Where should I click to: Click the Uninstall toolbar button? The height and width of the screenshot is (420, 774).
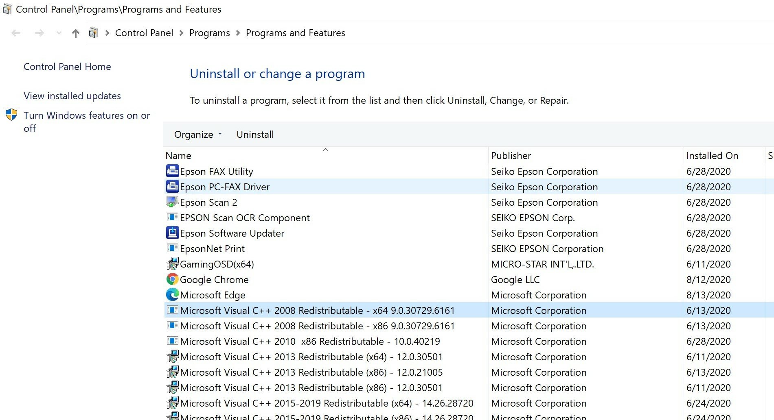coord(255,135)
